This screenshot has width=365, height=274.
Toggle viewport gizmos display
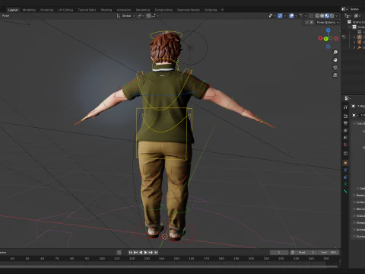click(280, 16)
